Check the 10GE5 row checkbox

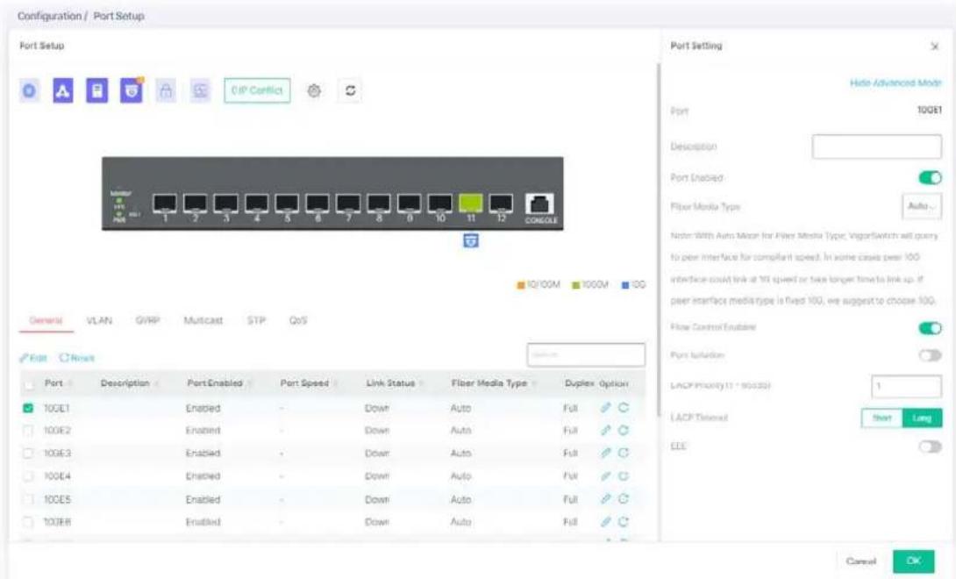28,499
